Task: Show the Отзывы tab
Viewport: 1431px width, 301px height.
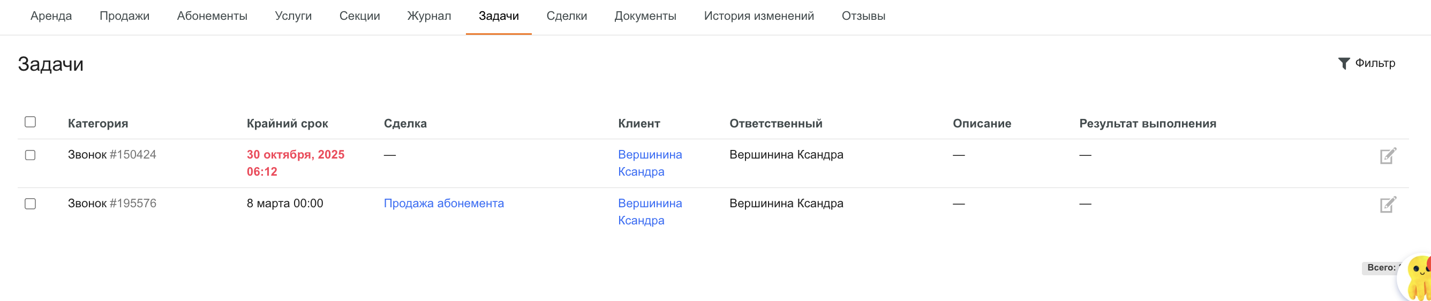Action: point(863,16)
